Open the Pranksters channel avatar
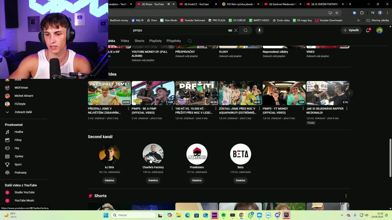Screen dimensions: 392x220 pyautogui.click(x=197, y=154)
